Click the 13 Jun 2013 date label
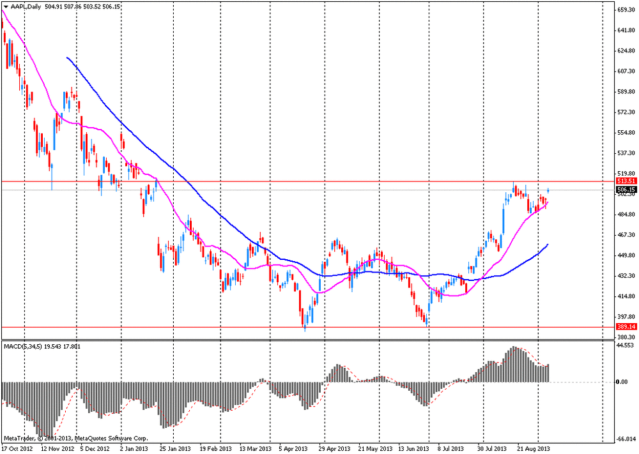 tap(413, 449)
